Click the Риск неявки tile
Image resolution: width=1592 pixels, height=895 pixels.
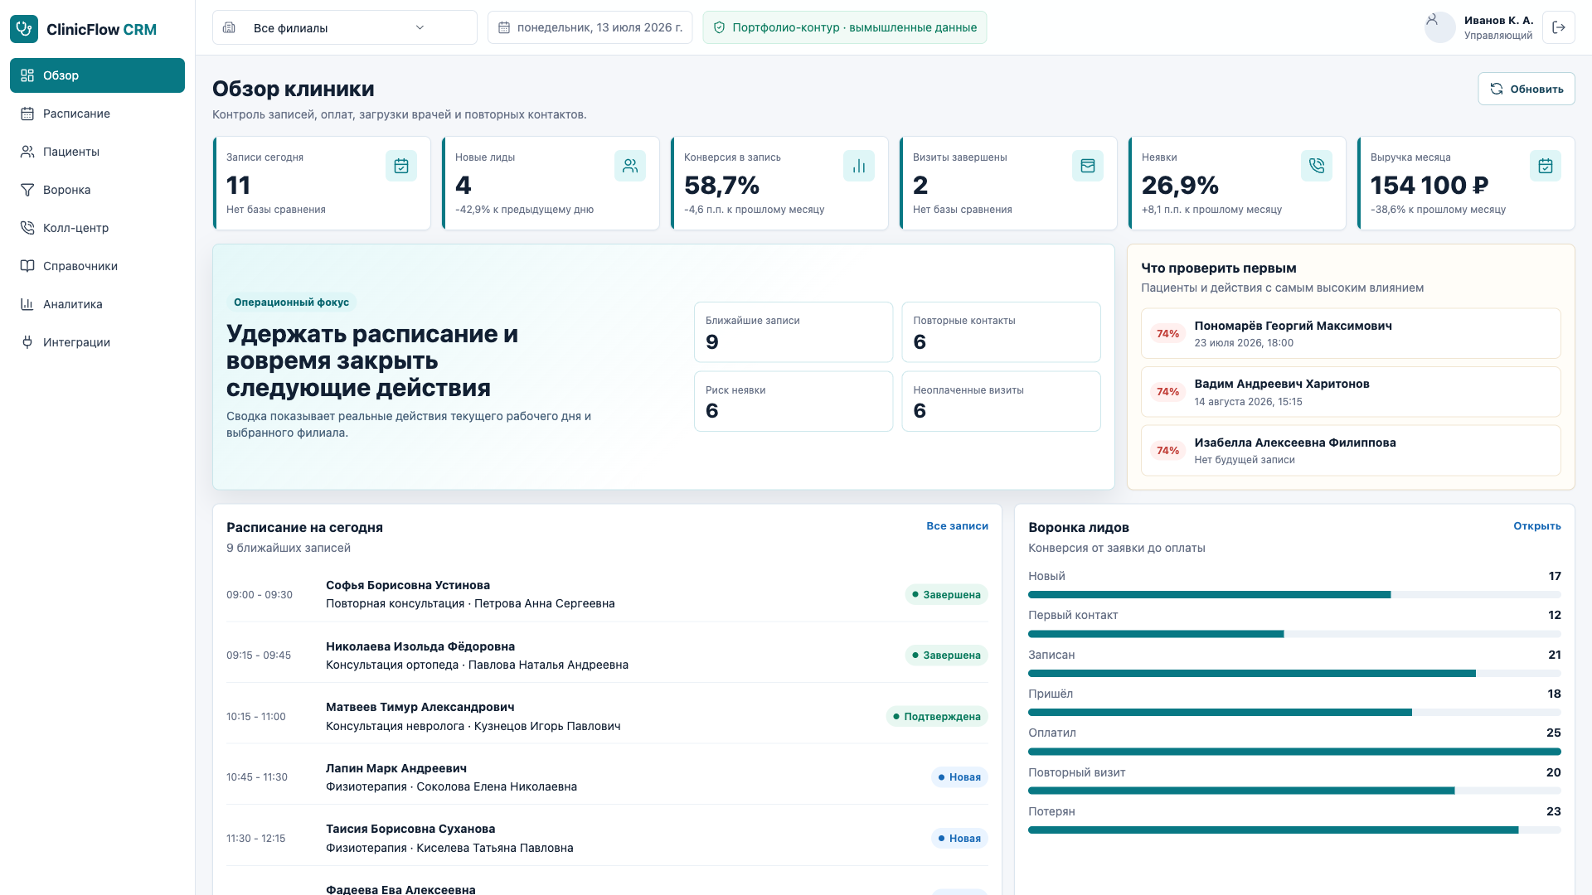(x=794, y=401)
